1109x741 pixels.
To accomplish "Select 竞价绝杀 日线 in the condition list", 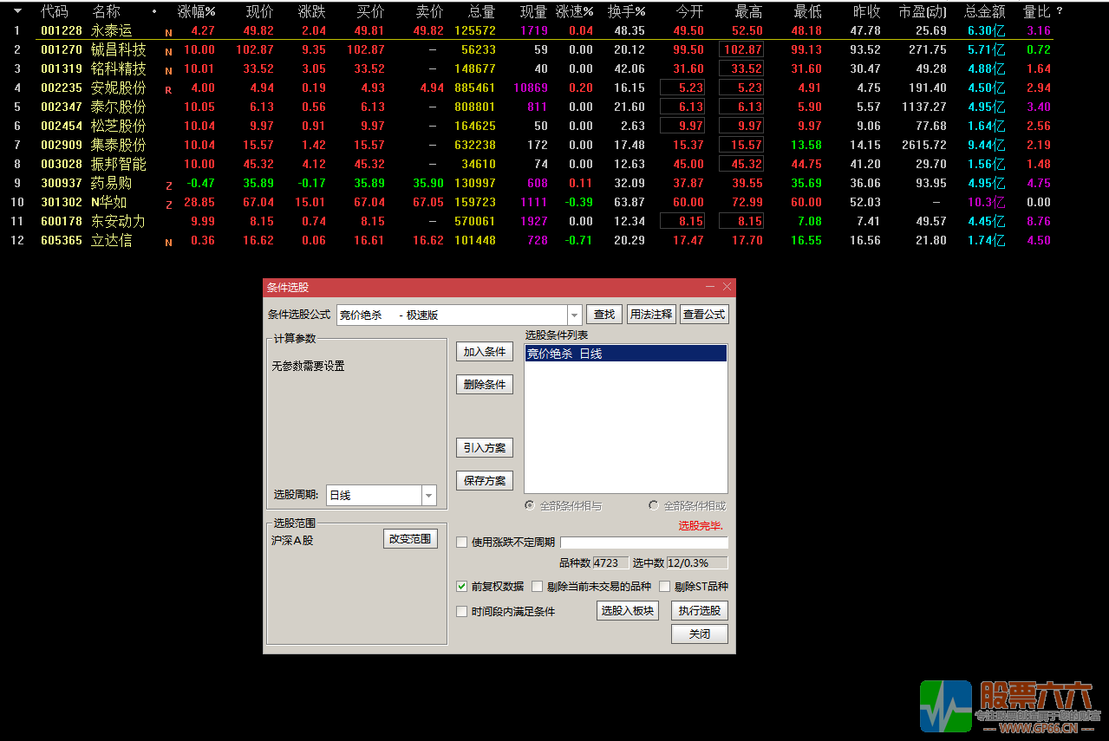I will (625, 354).
